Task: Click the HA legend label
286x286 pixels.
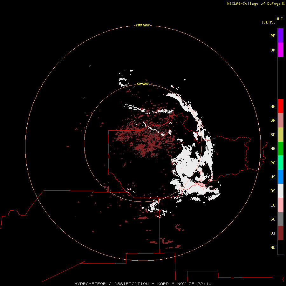Action: point(273,106)
